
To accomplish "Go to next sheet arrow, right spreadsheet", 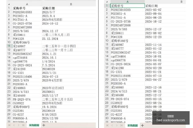I will coord(117,126).
